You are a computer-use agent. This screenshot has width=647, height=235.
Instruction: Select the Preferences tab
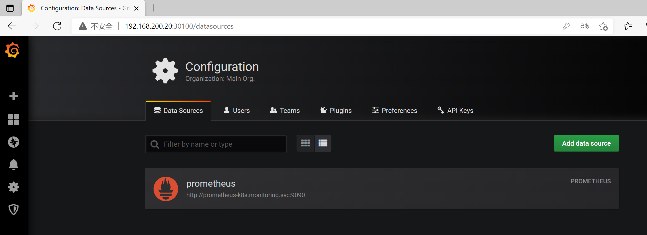394,111
